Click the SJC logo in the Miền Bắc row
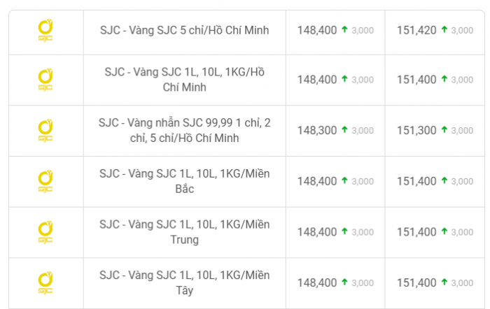Screen dimensions: 490x309 point(45,182)
